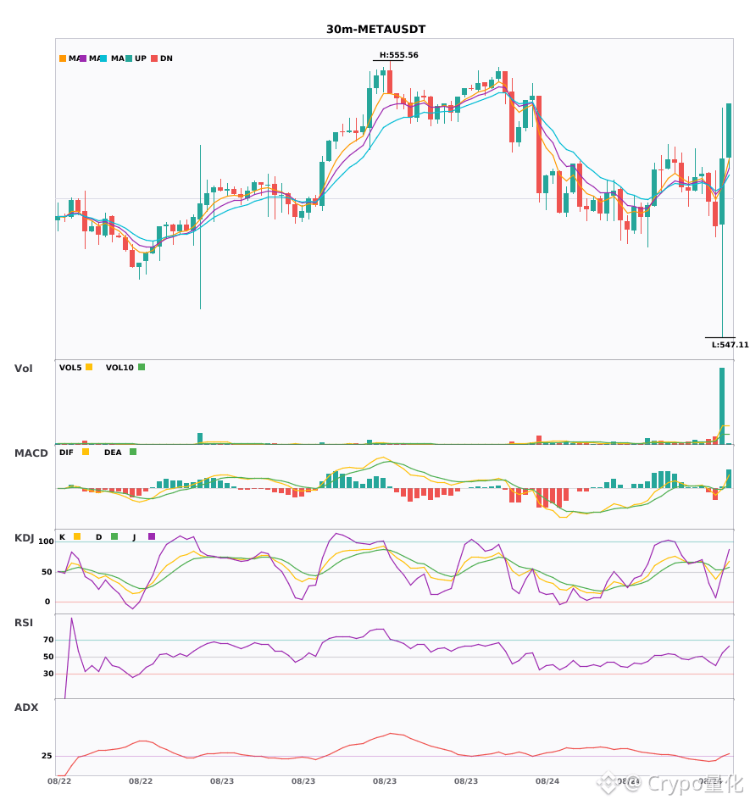
Task: Click the KDJ 100 axis label
Action: (46, 541)
